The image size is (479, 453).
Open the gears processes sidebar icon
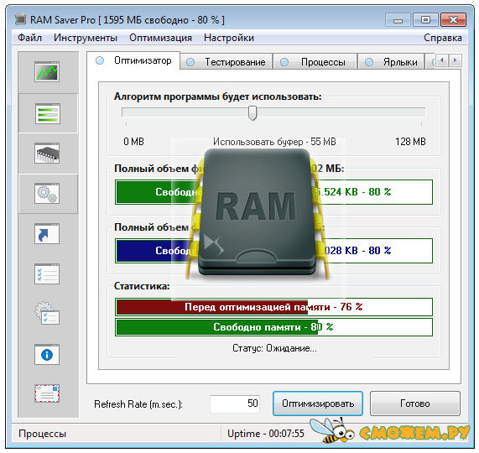coord(47,193)
